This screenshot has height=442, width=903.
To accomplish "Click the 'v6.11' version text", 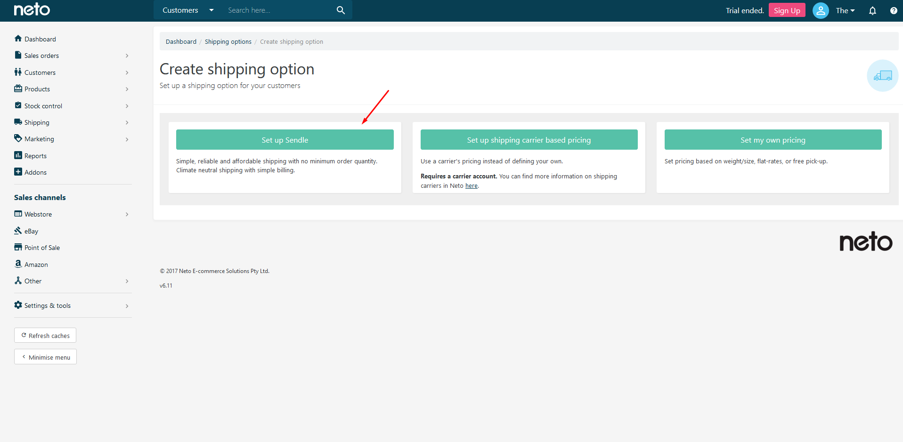I will (166, 286).
